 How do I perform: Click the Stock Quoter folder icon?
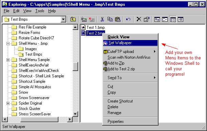tap(14, 109)
